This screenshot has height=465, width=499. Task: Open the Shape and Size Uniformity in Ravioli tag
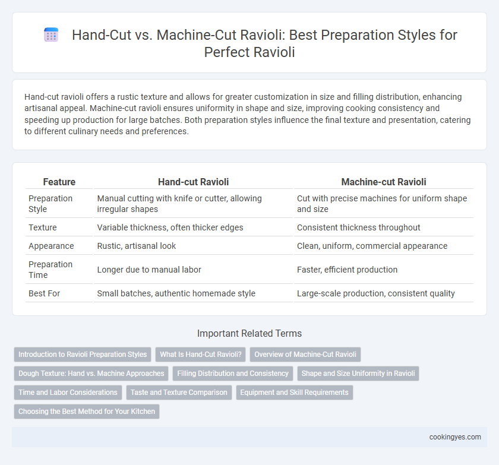[x=358, y=374]
